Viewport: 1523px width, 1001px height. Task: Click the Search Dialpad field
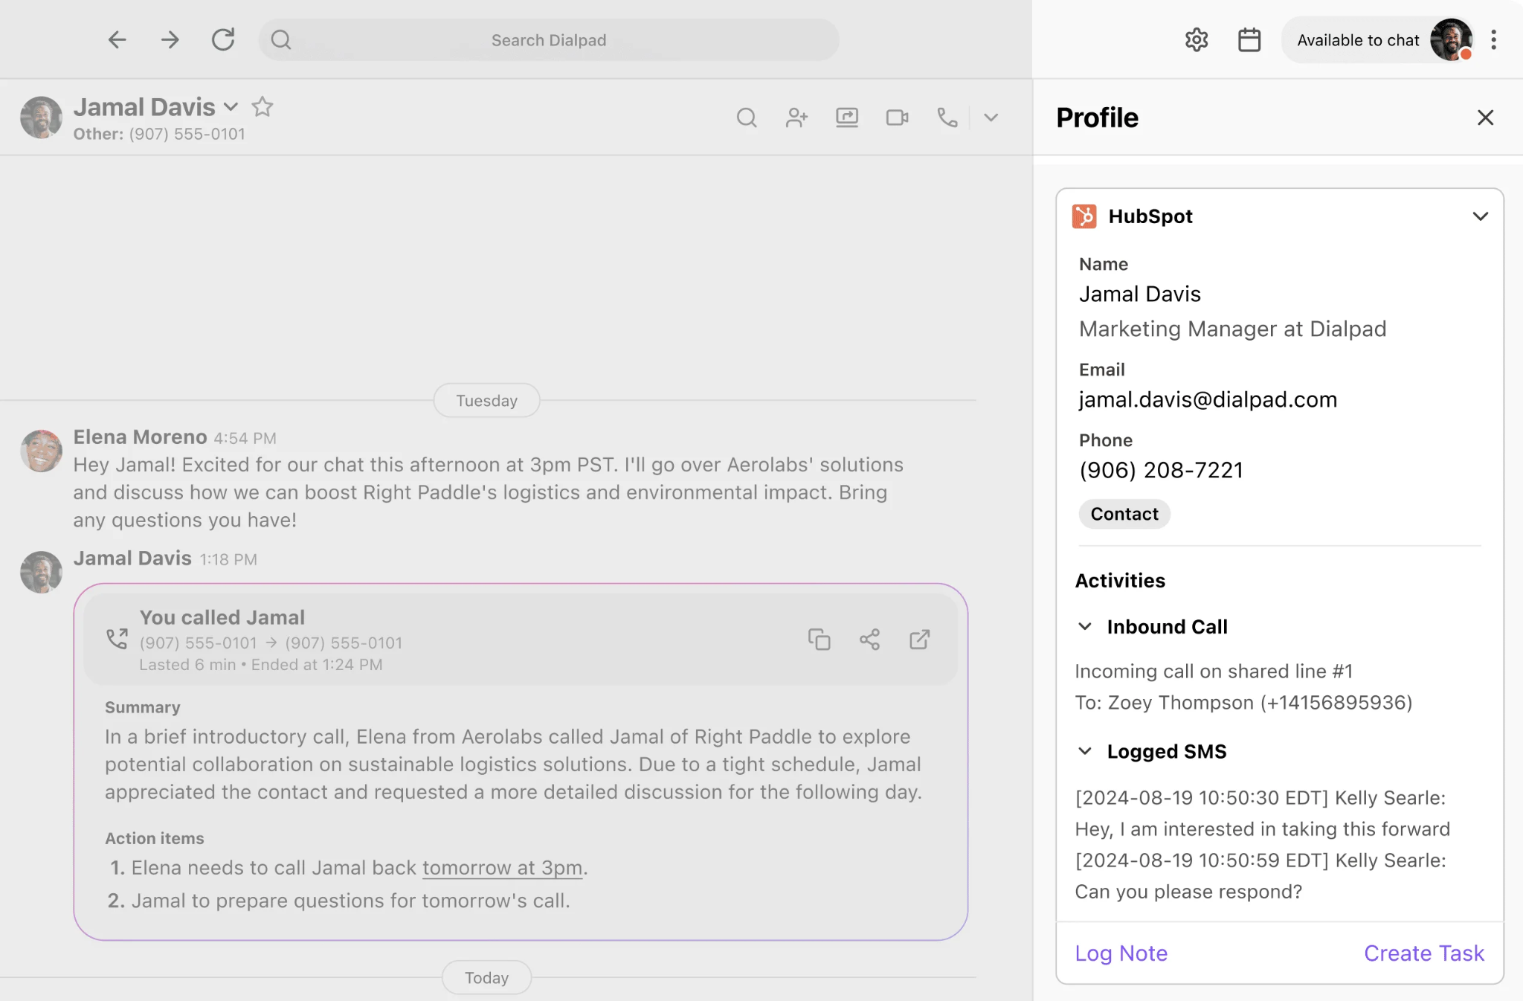[x=549, y=40]
